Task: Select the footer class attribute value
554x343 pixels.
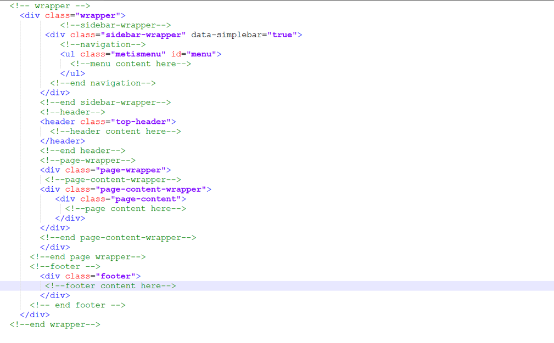Action: (x=118, y=276)
